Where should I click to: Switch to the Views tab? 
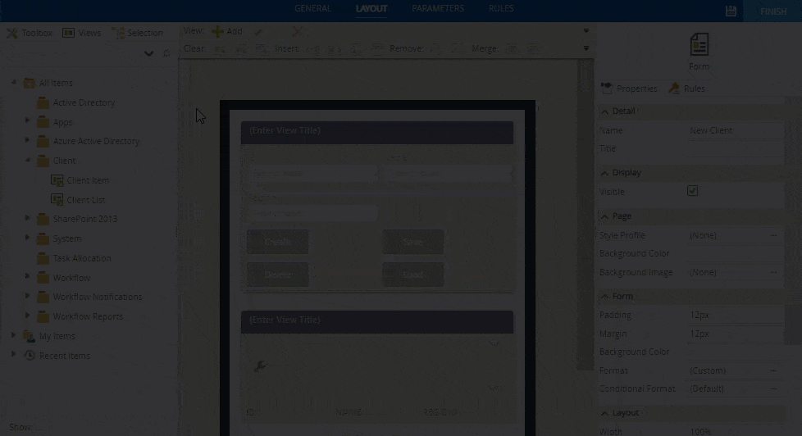click(x=82, y=33)
